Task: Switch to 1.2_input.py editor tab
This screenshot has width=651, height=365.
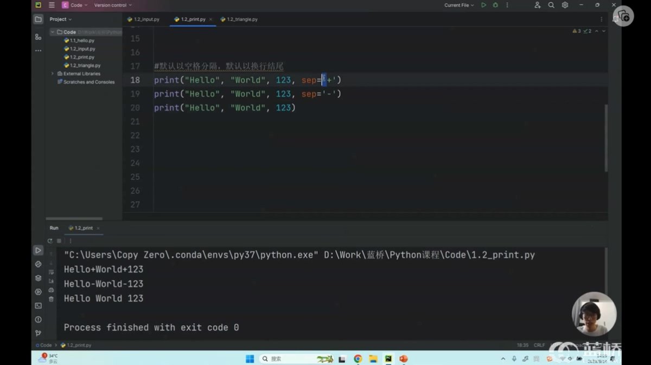Action: coord(144,19)
